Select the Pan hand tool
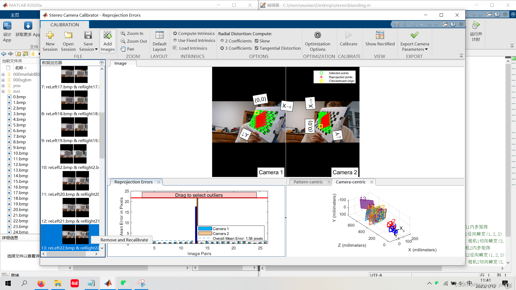 click(127, 49)
